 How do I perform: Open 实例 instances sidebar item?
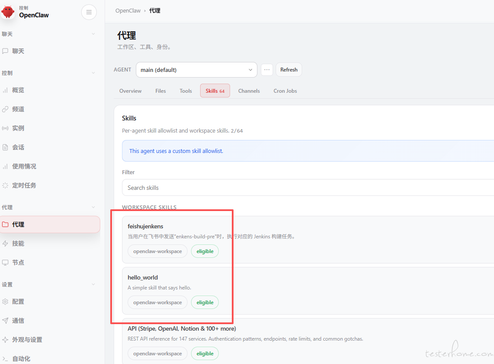pos(18,128)
